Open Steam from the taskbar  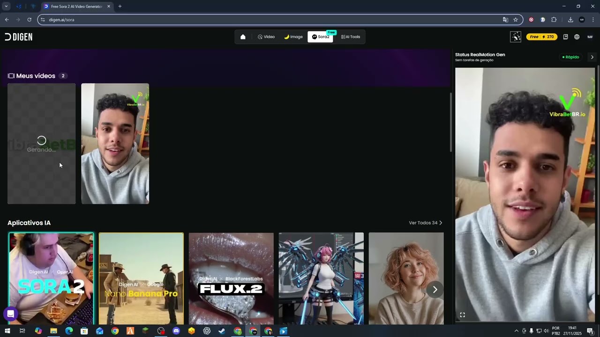click(222, 331)
